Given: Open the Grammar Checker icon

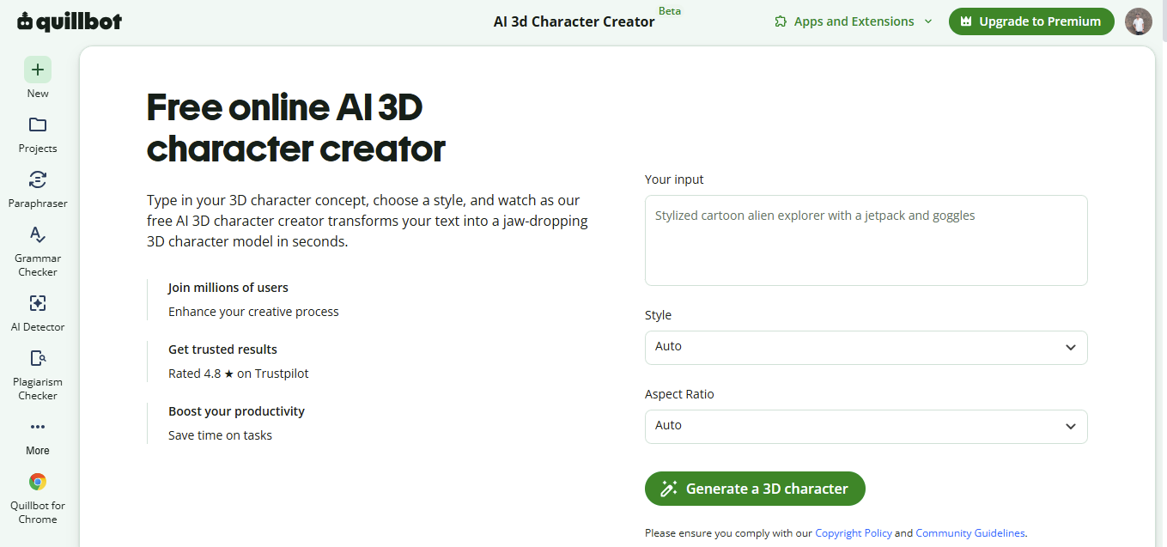Looking at the screenshot, I should pos(38,234).
